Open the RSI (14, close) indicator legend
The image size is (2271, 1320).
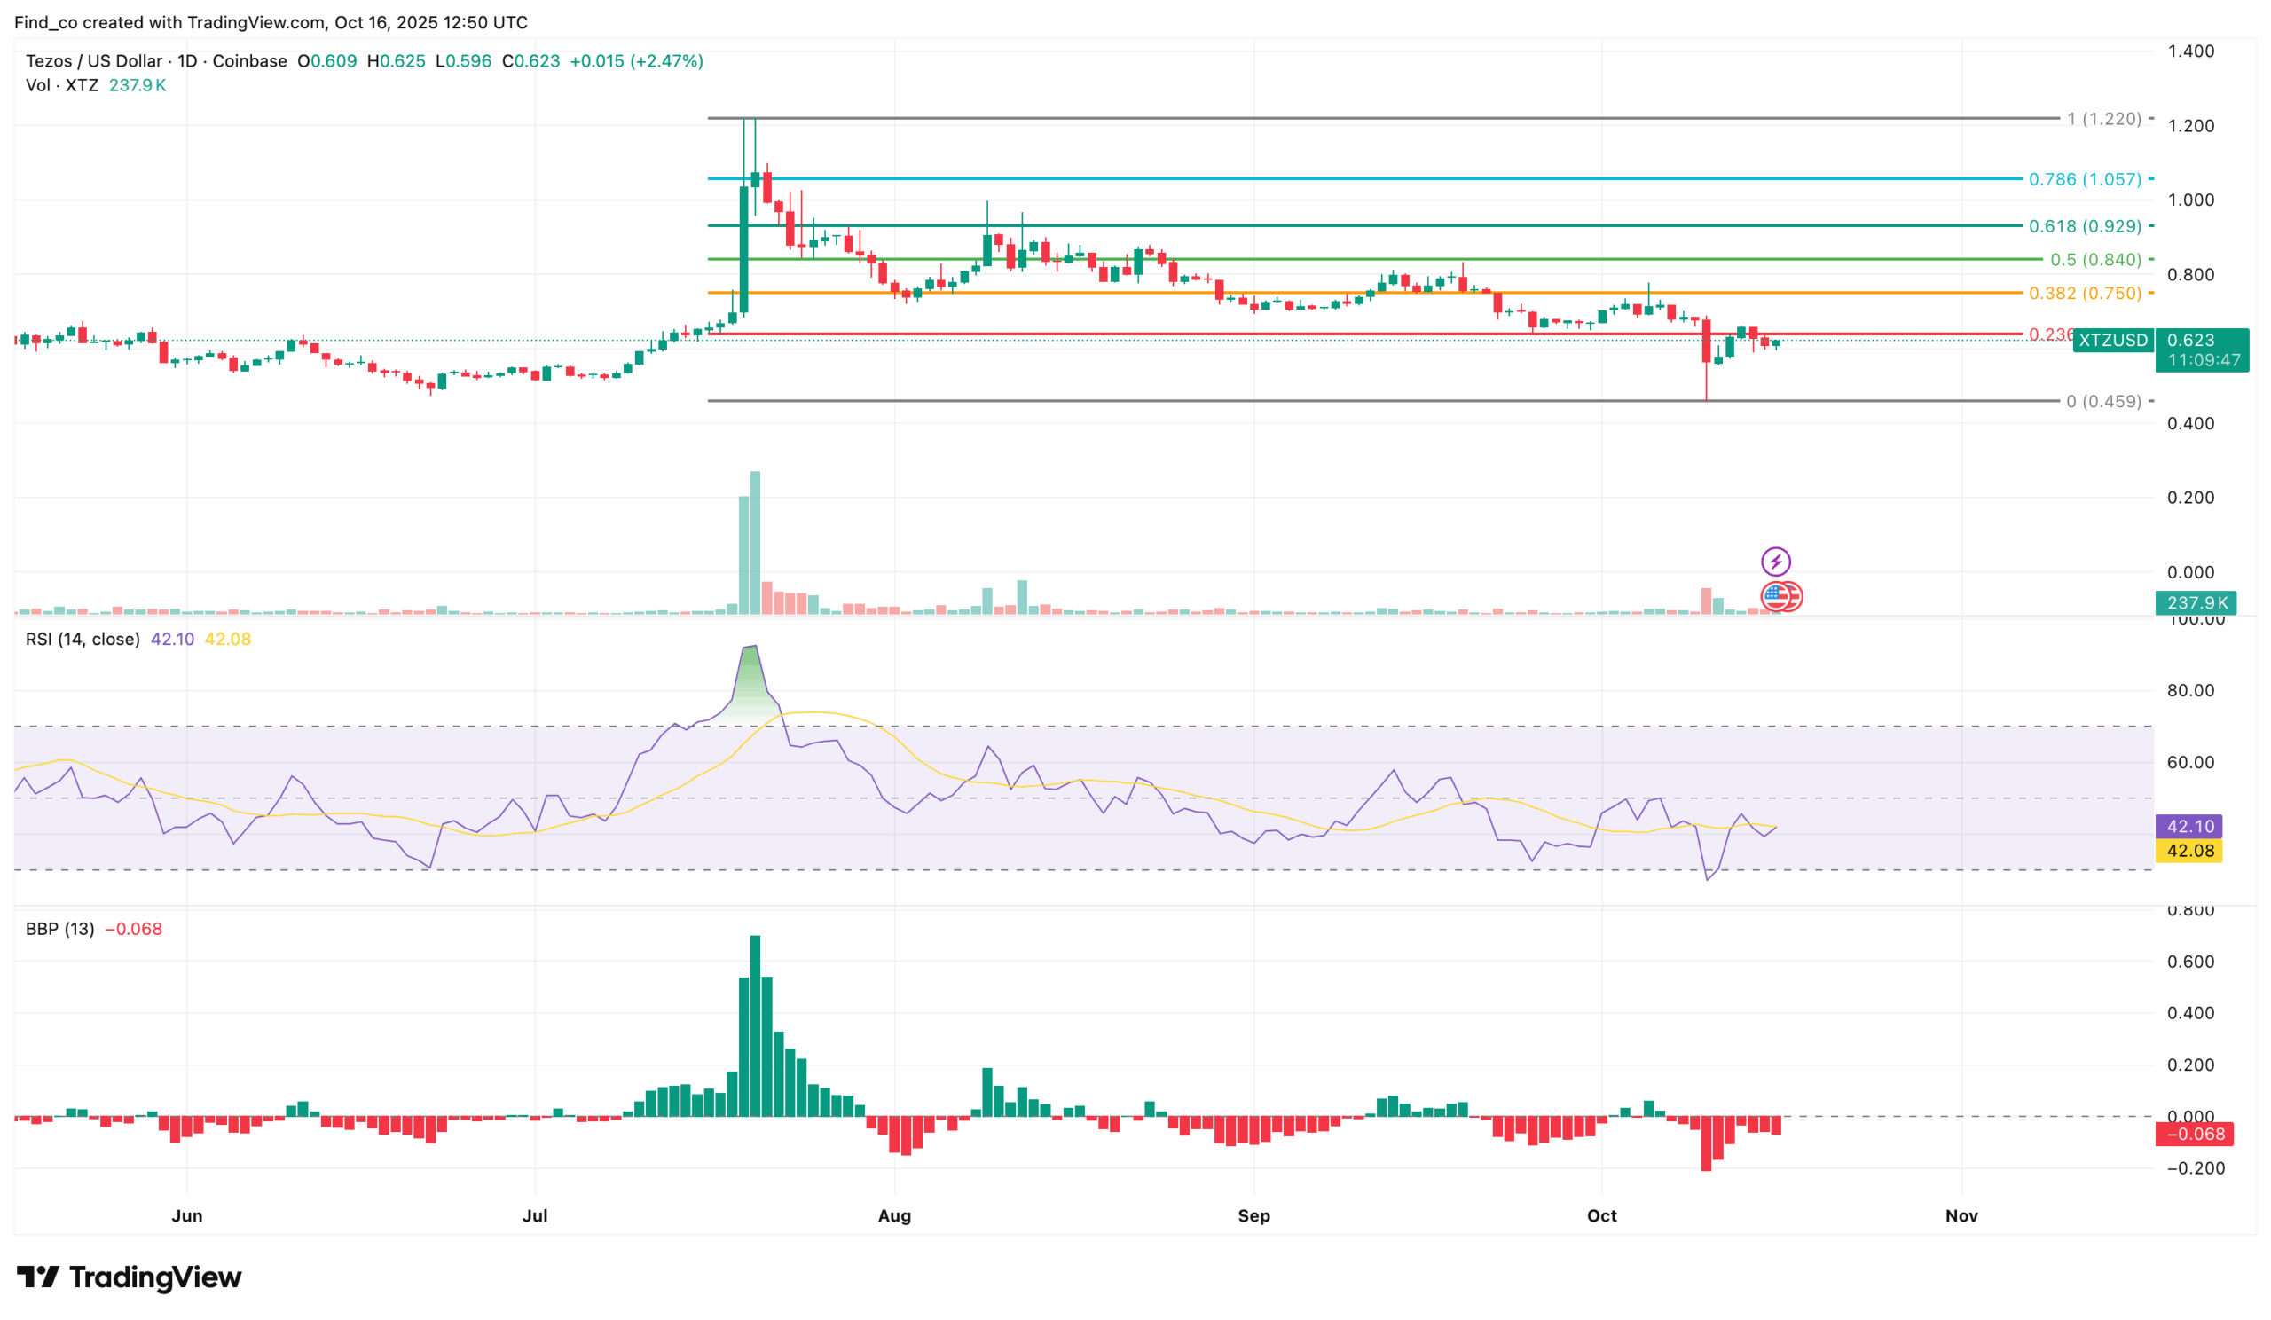pyautogui.click(x=83, y=639)
